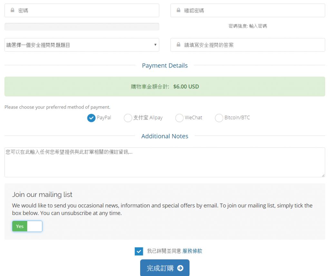Click the security question answer field
Screen dimensions: 330x276
point(248,45)
